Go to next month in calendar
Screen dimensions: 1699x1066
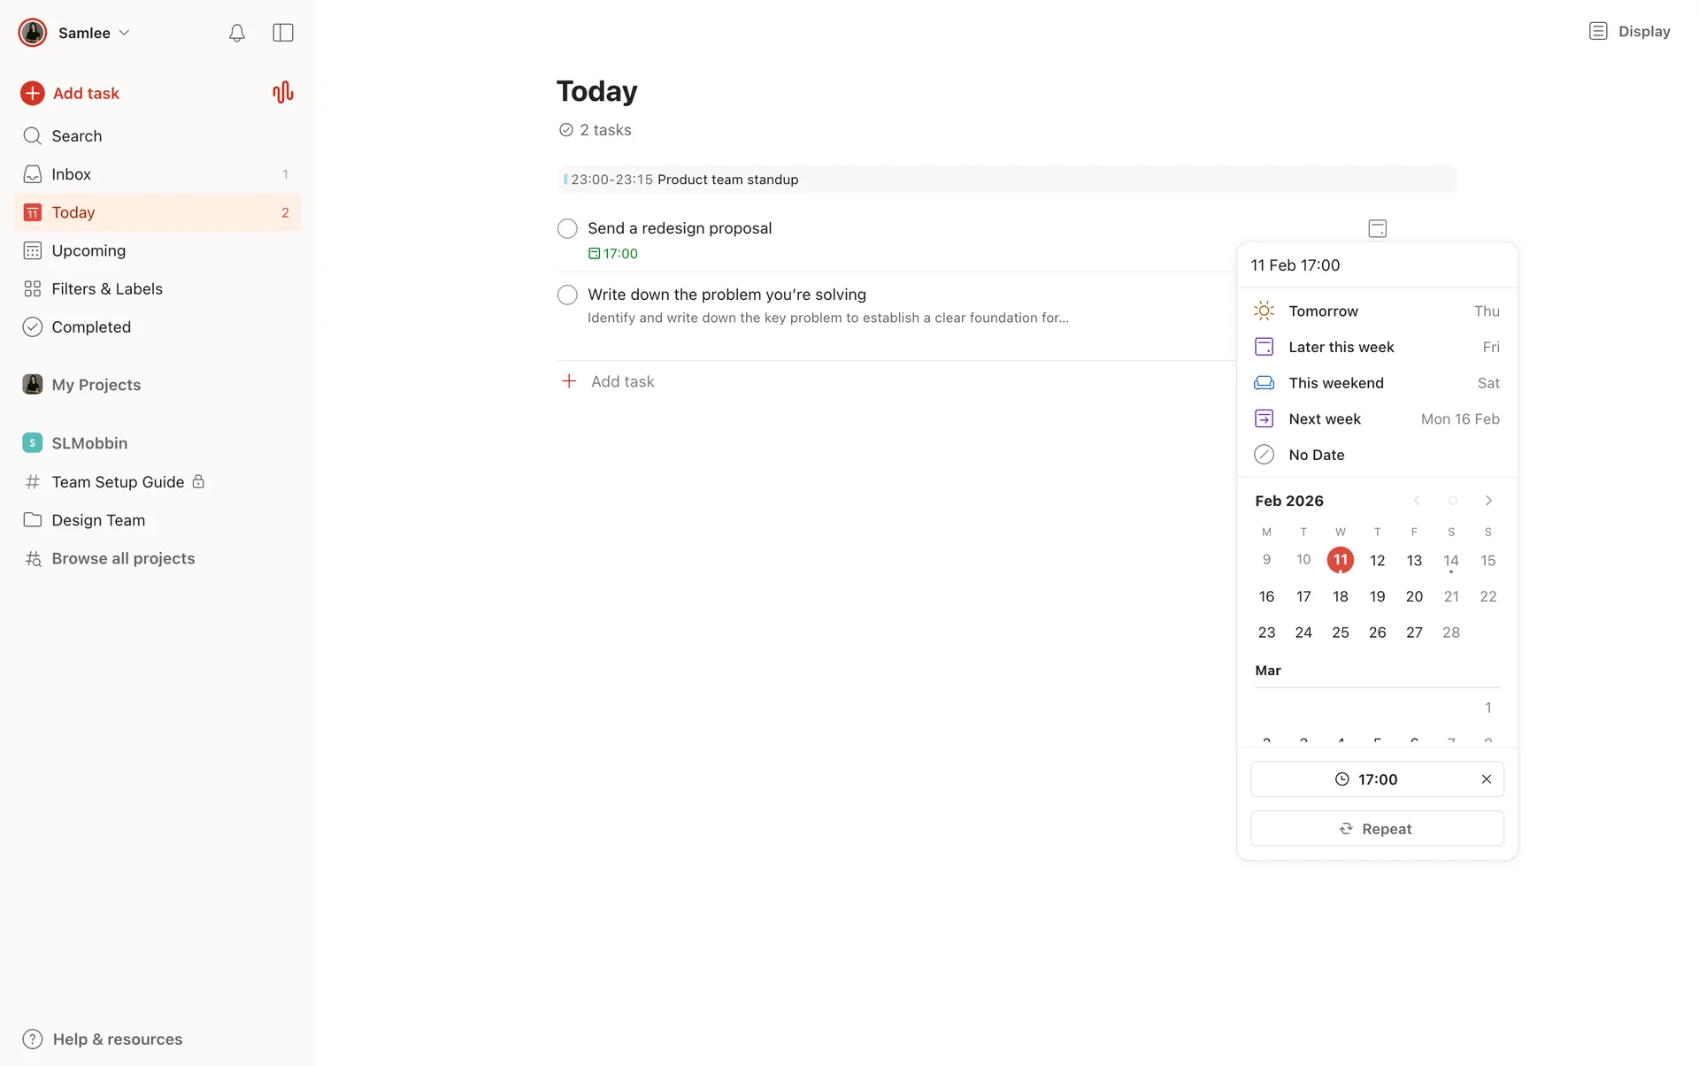click(x=1488, y=501)
